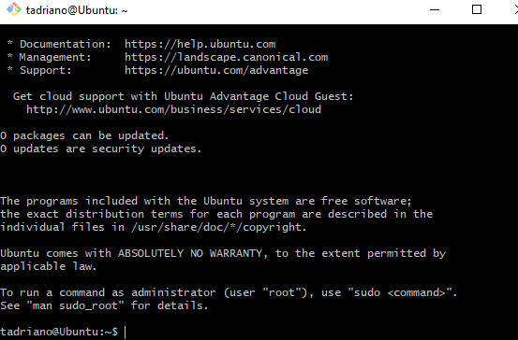Image resolution: width=518 pixels, height=340 pixels.
Task: Click the "sudo <command>" text
Action: [x=399, y=292]
